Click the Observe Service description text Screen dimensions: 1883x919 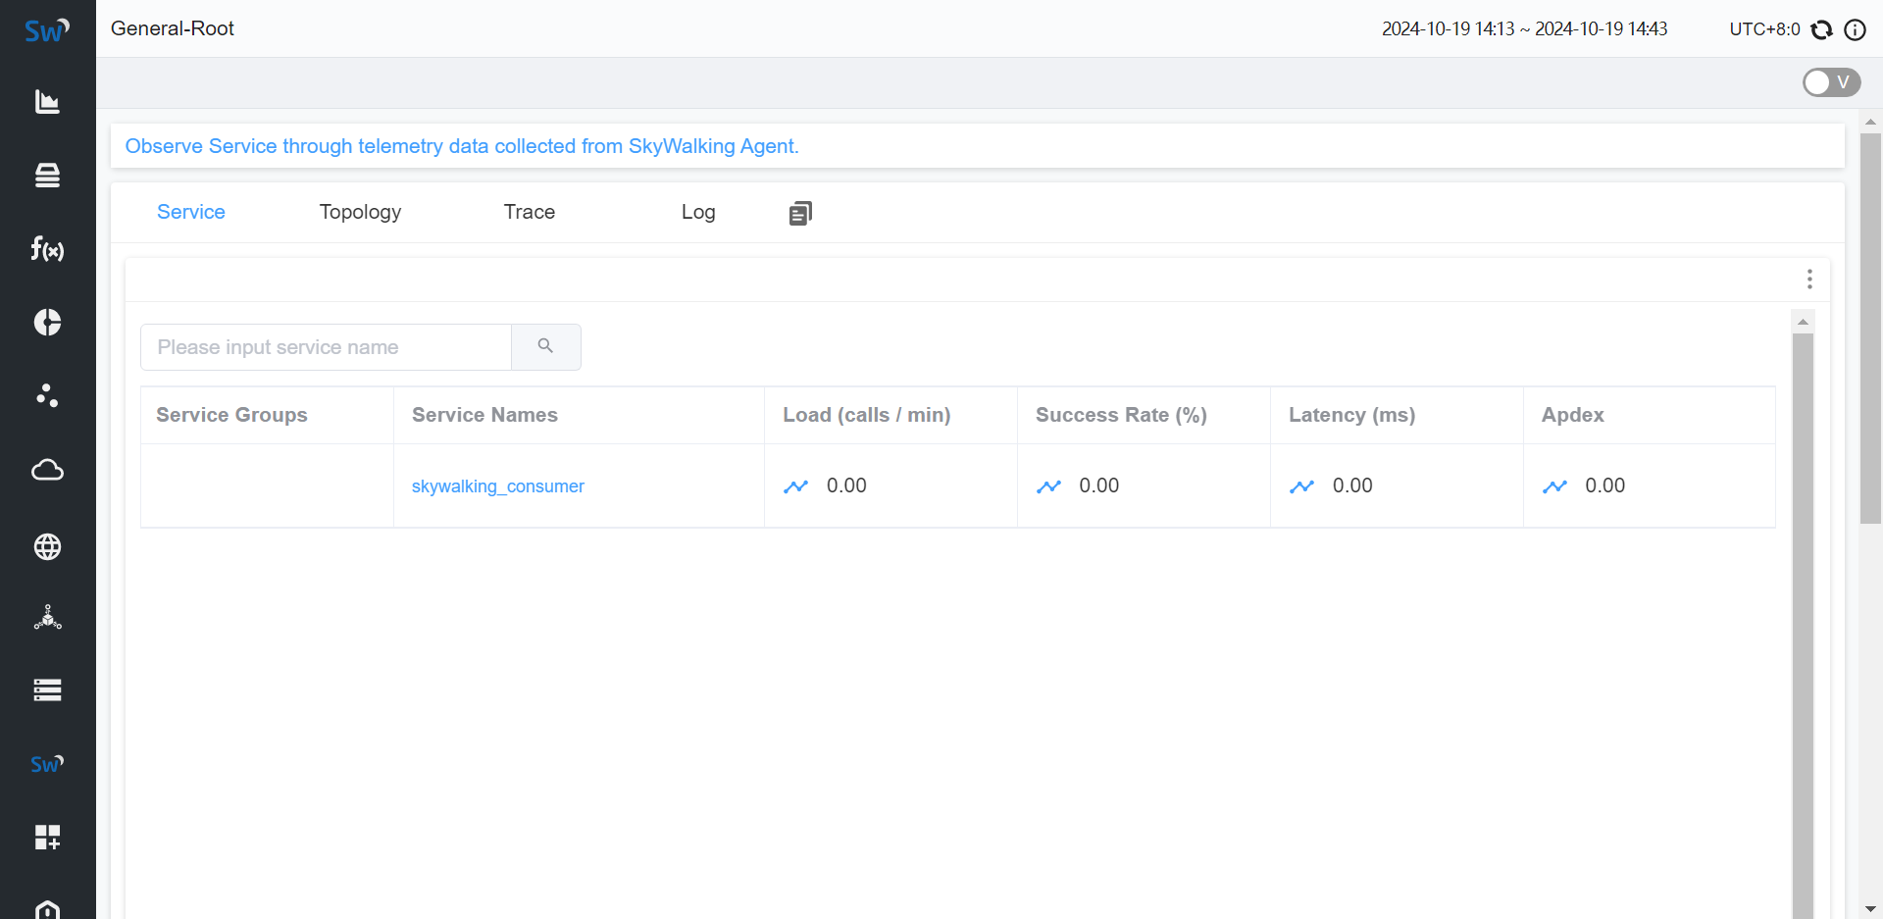point(462,146)
